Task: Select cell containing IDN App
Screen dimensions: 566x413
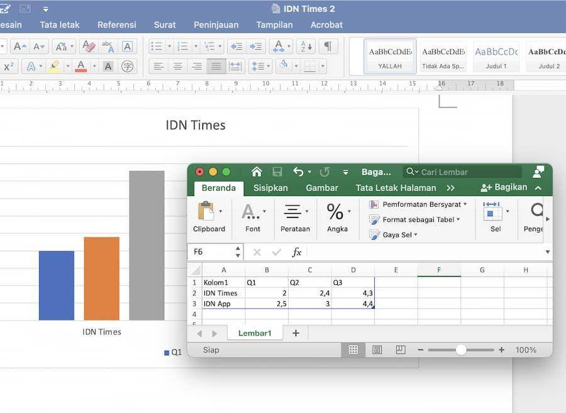Action: 224,304
